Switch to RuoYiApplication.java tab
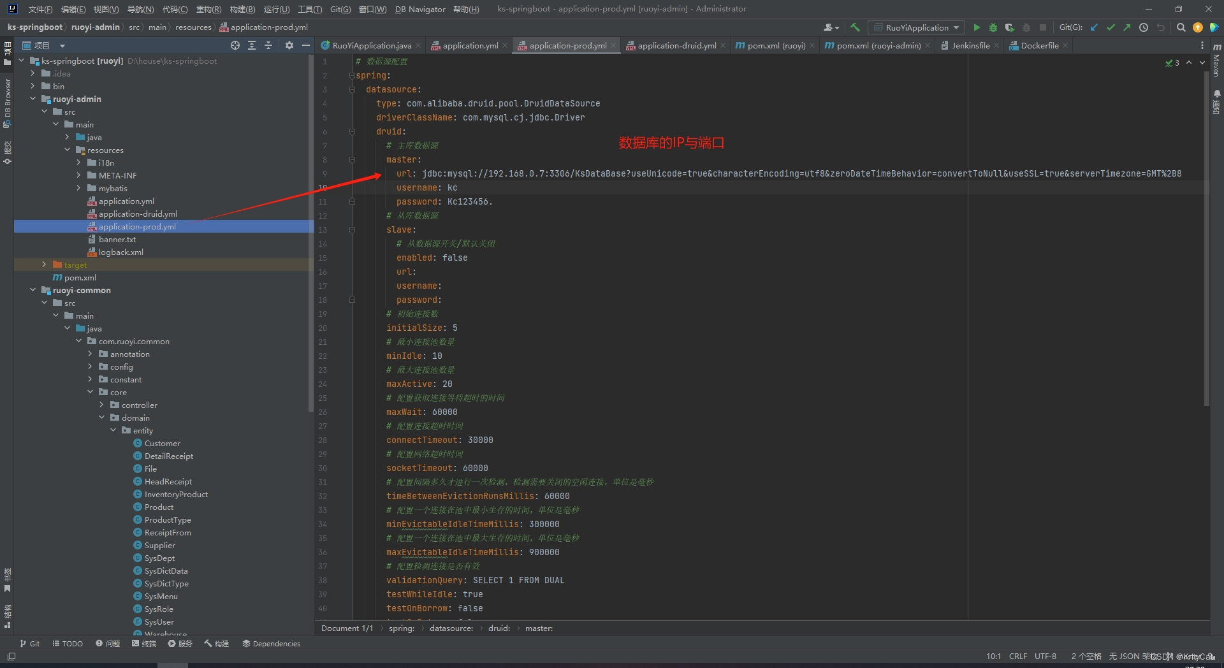Viewport: 1224px width, 668px height. 371,45
